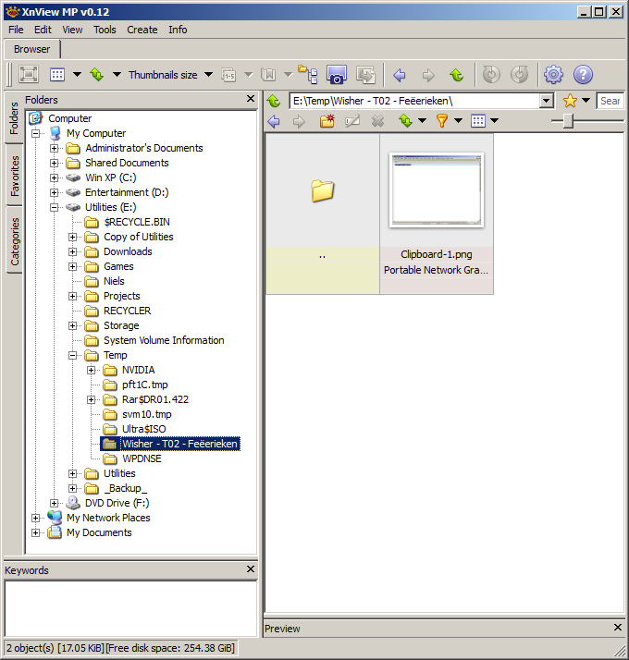Close the Folders panel
Viewport: 629px width, 660px height.
(x=251, y=99)
